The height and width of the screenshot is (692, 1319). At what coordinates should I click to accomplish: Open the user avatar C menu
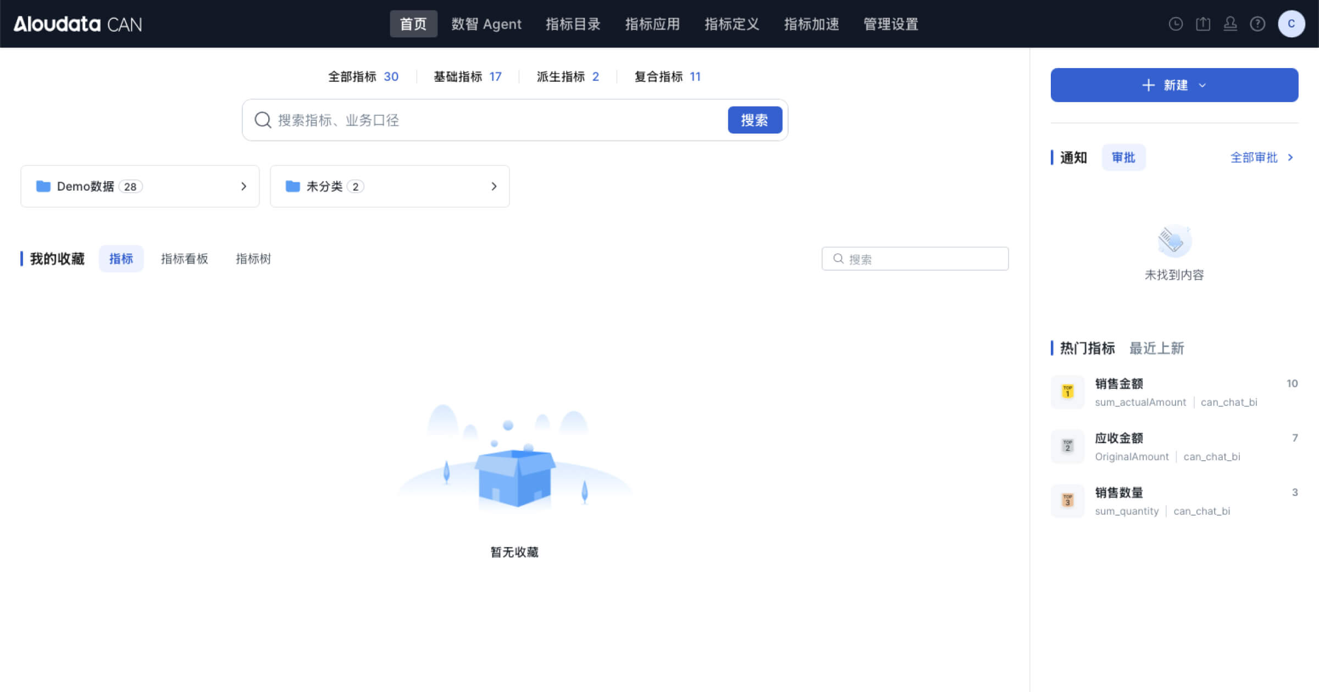click(1292, 24)
